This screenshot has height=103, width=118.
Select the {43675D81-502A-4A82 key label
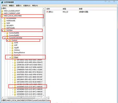pyautogui.click(x=29, y=75)
